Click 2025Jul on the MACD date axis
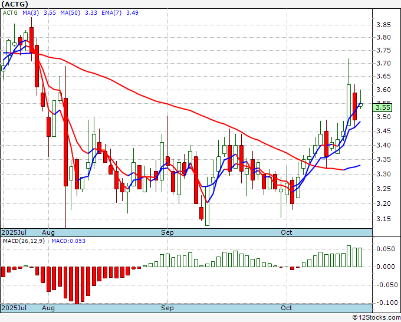Screen dimensions: 401x322 [x=14, y=308]
